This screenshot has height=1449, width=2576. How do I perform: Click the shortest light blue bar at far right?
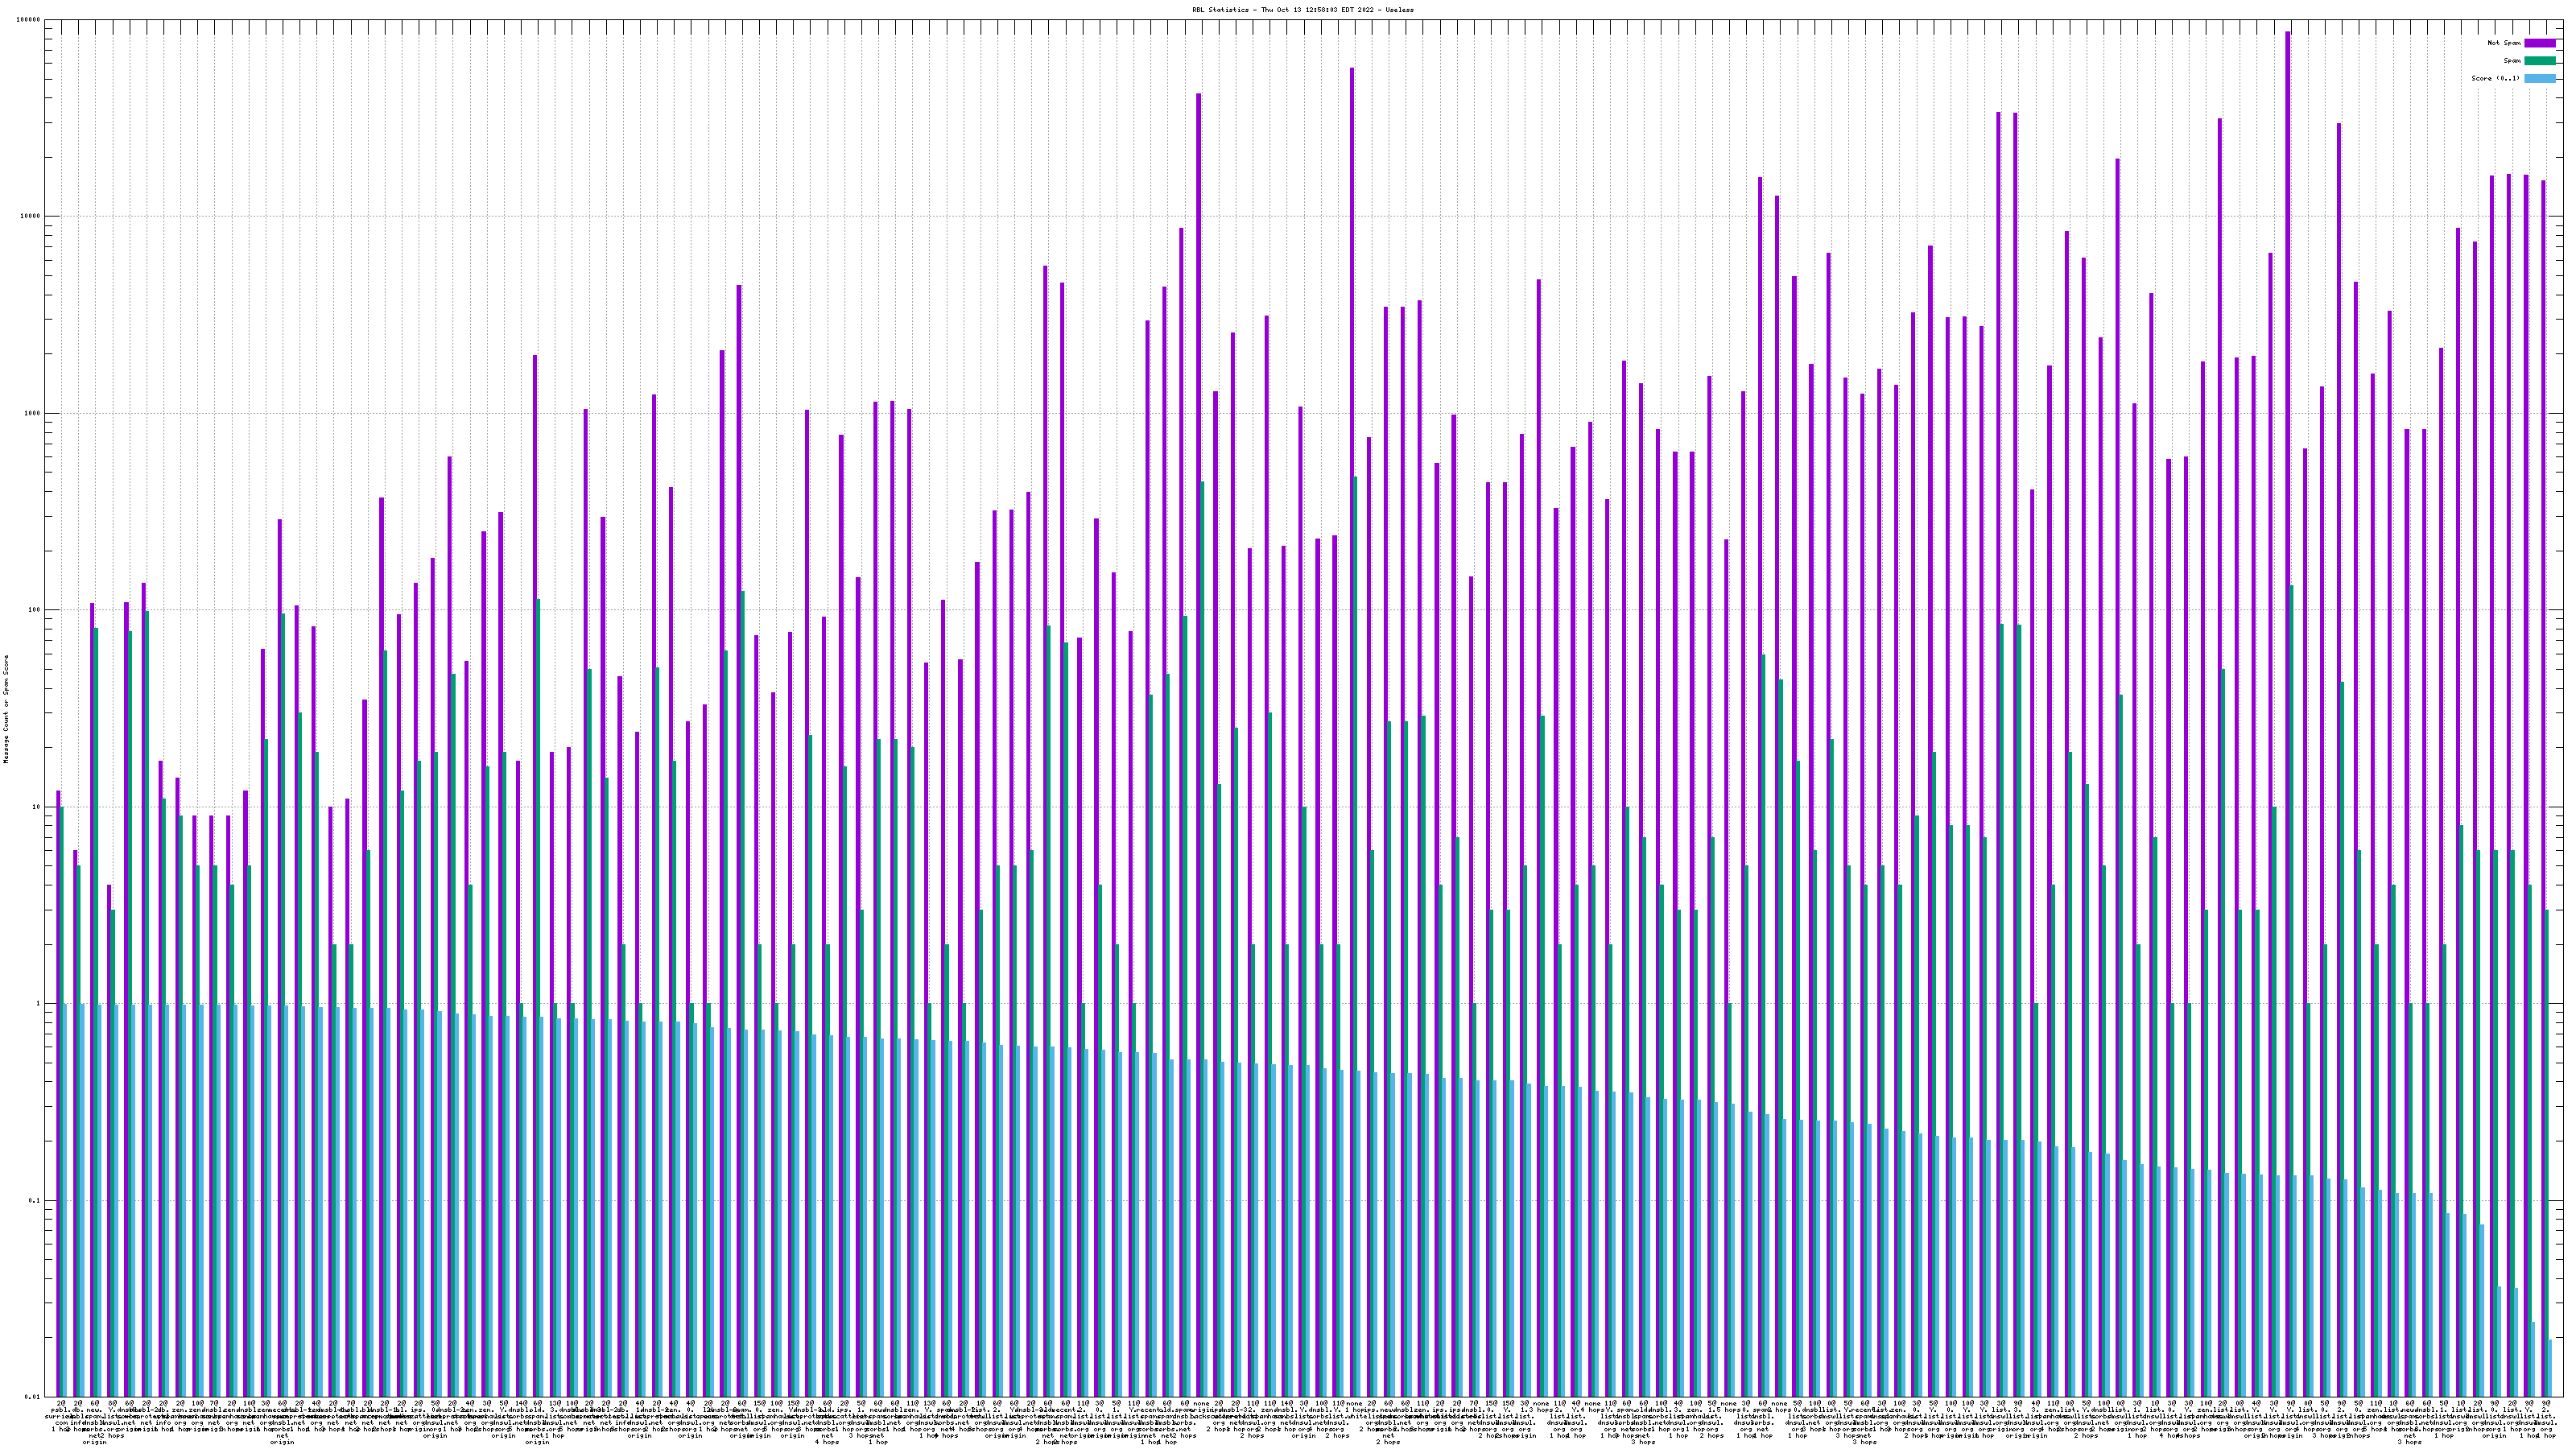pos(2550,1367)
